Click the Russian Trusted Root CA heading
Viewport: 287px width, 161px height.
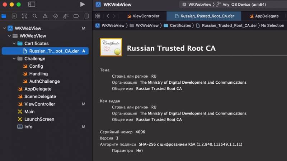[x=171, y=48]
